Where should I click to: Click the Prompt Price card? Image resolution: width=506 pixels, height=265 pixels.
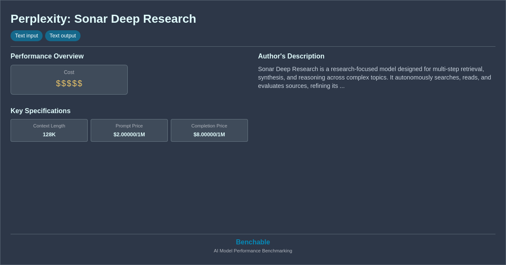[129, 130]
